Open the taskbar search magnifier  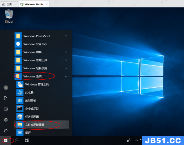[x=16, y=140]
